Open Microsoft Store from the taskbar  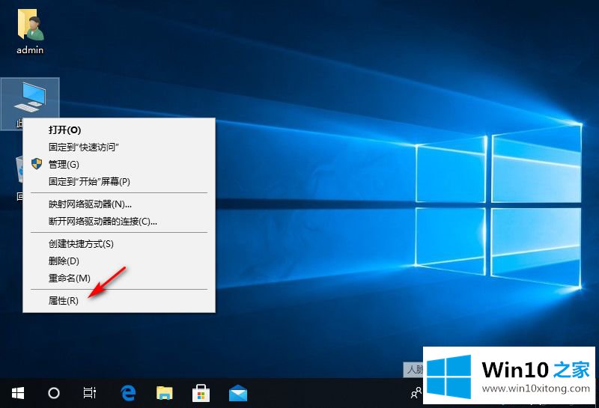[201, 392]
